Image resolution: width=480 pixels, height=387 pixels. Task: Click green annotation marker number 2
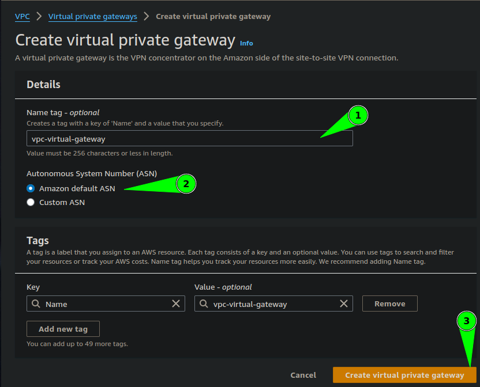pyautogui.click(x=186, y=184)
